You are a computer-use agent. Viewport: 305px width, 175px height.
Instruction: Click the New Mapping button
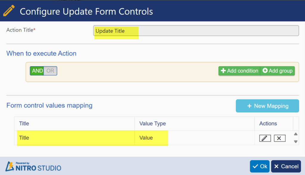coord(267,106)
